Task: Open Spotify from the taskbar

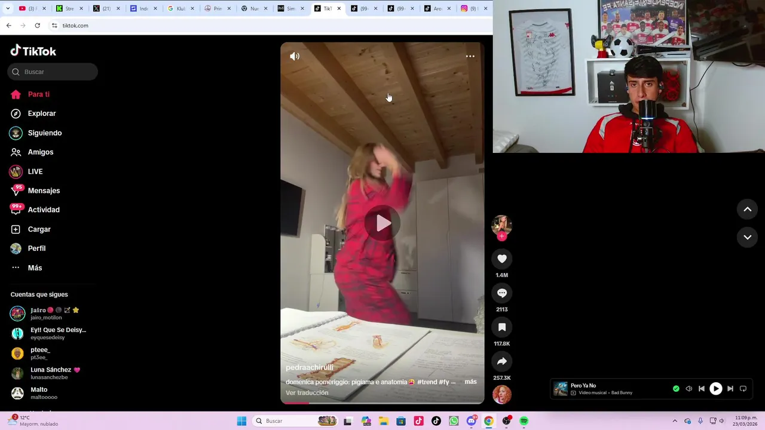Action: click(524, 421)
